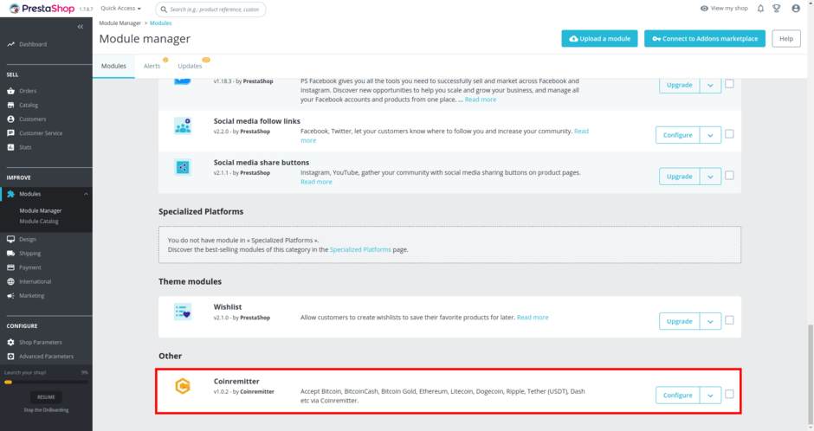Image resolution: width=814 pixels, height=431 pixels.
Task: Click the Wishlist module icon
Action: click(183, 312)
